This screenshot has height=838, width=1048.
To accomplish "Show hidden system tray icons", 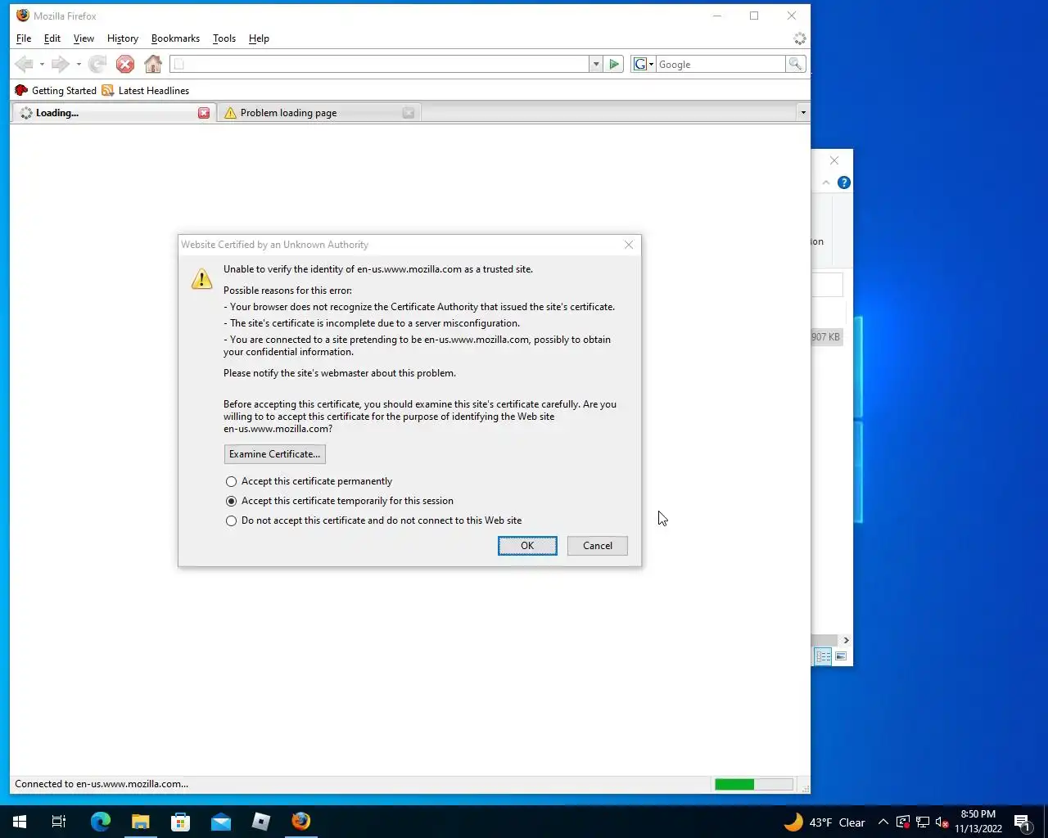I will pyautogui.click(x=883, y=822).
